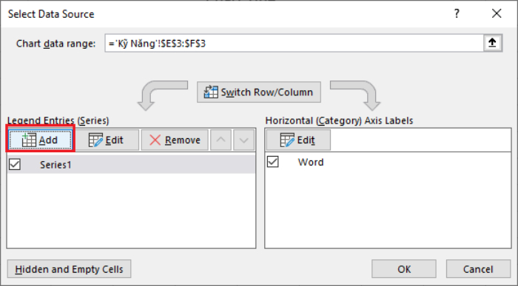Viewport: 518px width, 286px height.
Task: Move series down with the arrow
Action: click(243, 140)
